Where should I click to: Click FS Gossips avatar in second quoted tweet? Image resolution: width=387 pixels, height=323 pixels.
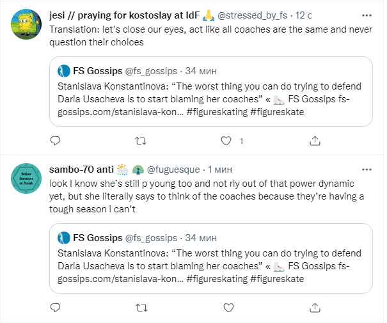coord(63,239)
